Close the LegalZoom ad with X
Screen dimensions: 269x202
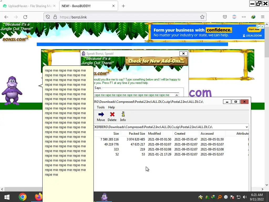(262, 27)
